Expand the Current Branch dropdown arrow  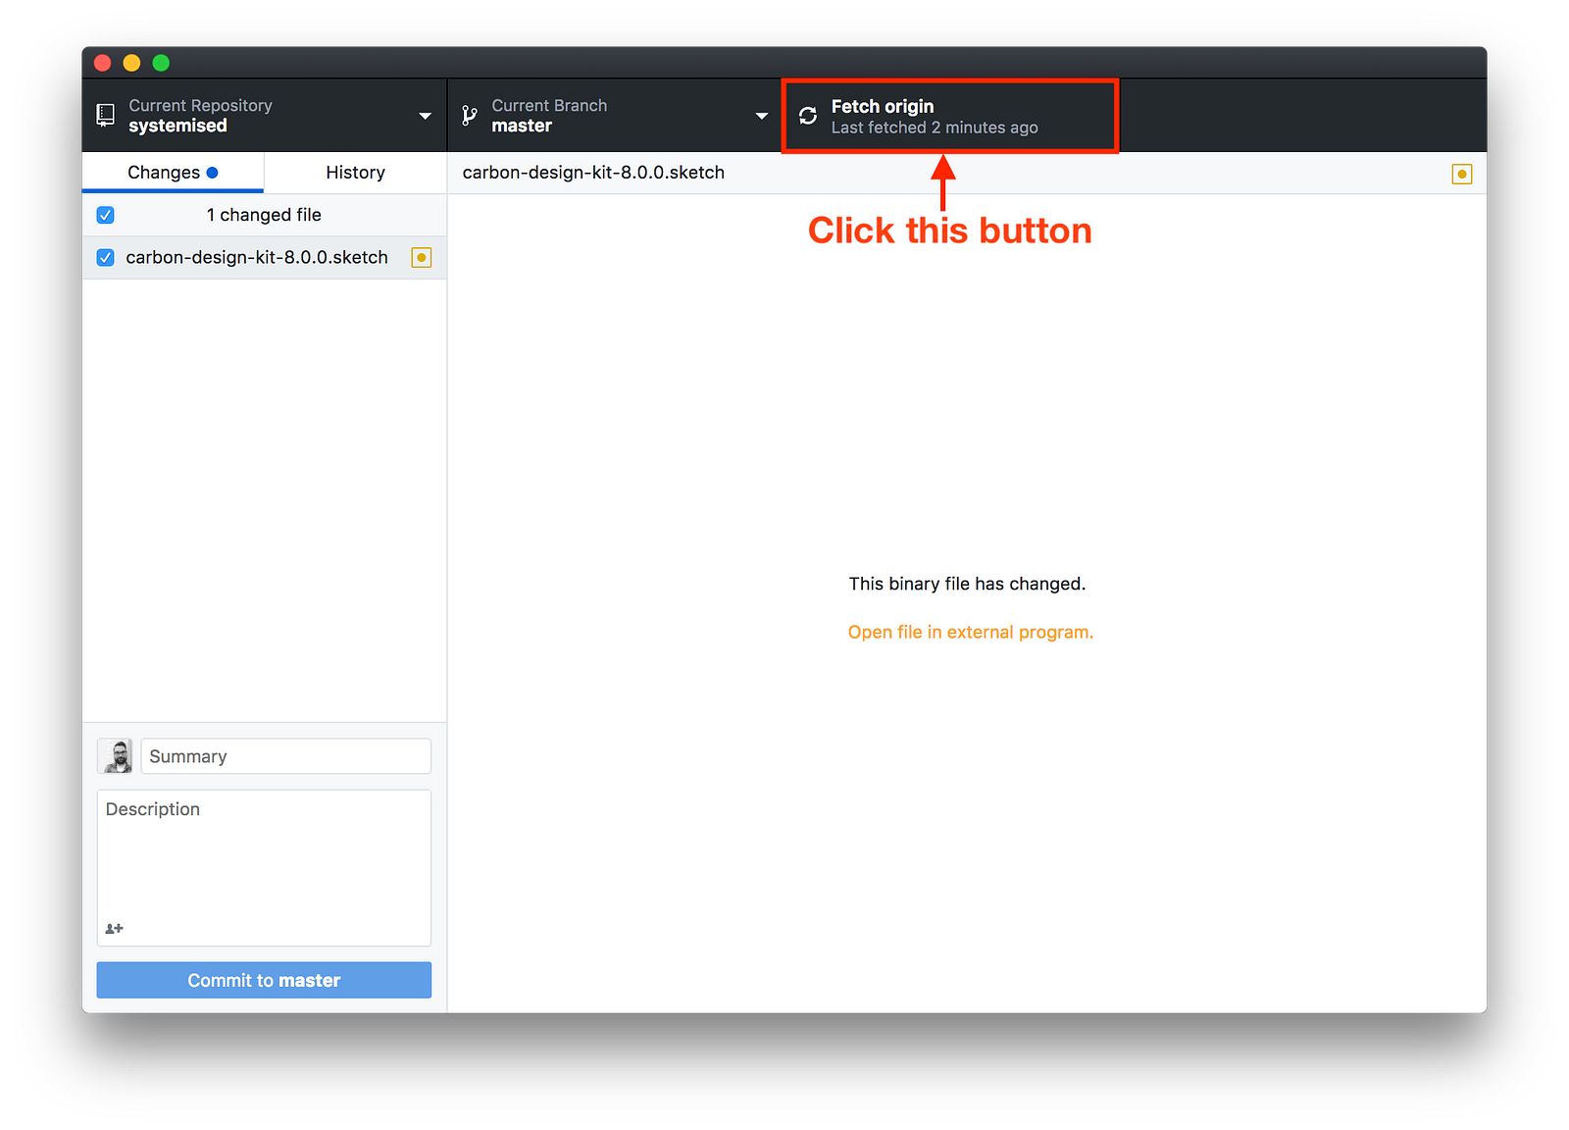point(762,116)
